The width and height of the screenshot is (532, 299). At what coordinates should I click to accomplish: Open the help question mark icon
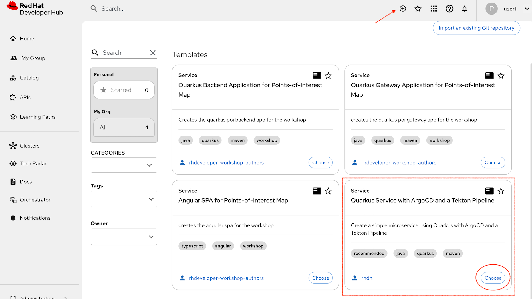449,9
